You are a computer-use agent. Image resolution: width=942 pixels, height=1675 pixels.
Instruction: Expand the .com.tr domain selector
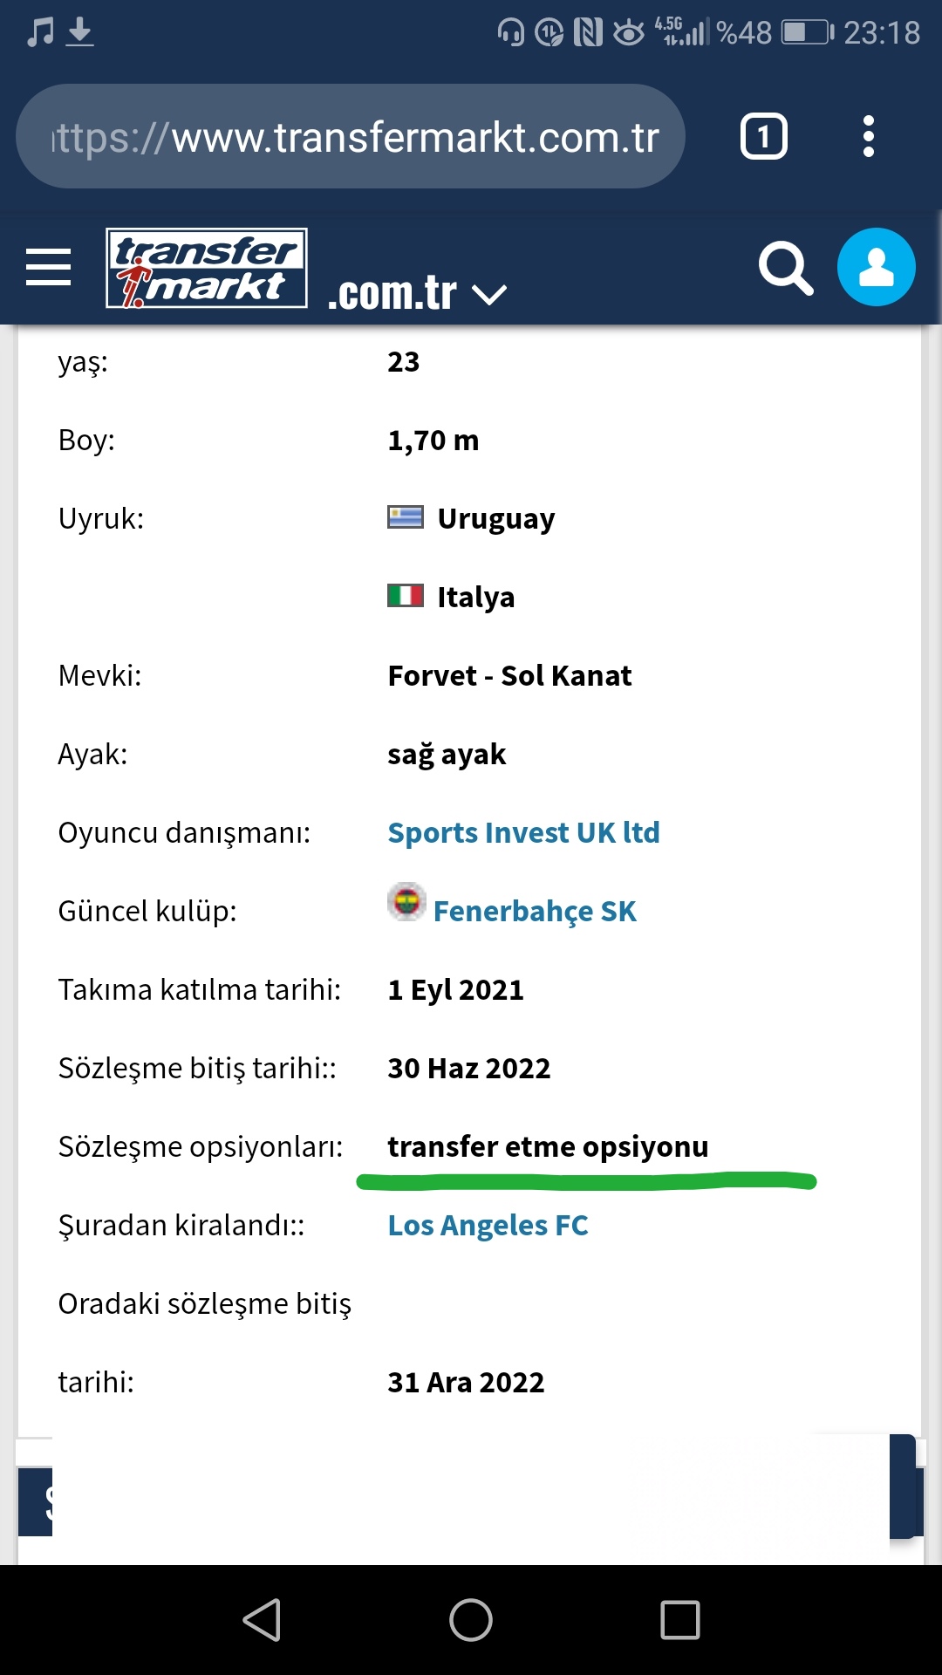tap(488, 295)
